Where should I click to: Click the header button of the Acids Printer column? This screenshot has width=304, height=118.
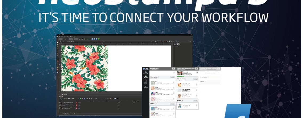click(x=174, y=68)
